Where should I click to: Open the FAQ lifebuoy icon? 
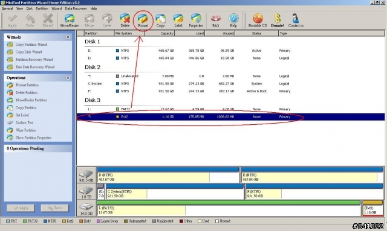(215, 21)
